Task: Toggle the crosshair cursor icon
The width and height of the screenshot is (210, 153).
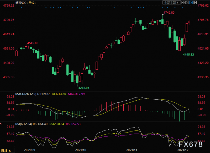Action: tap(183, 2)
